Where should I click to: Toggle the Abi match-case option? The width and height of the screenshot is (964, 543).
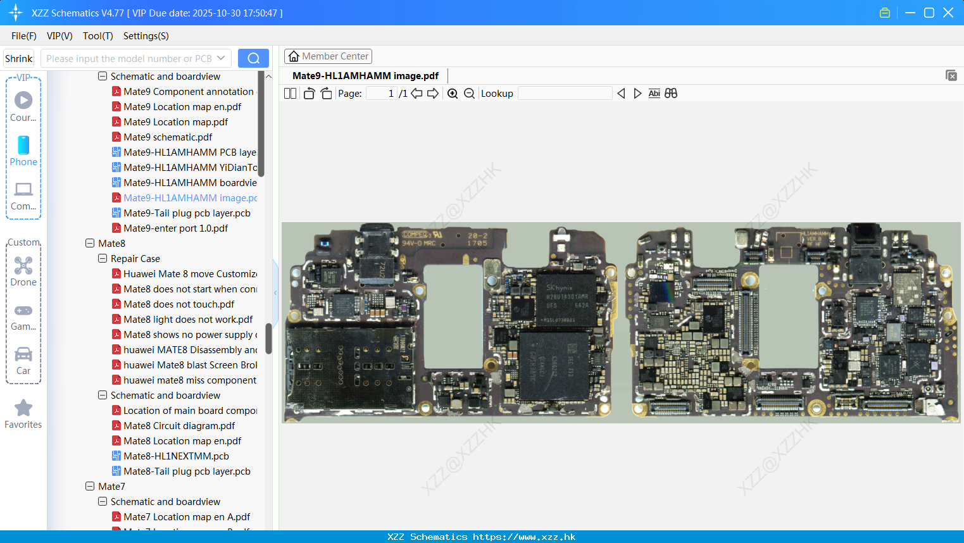pyautogui.click(x=654, y=94)
